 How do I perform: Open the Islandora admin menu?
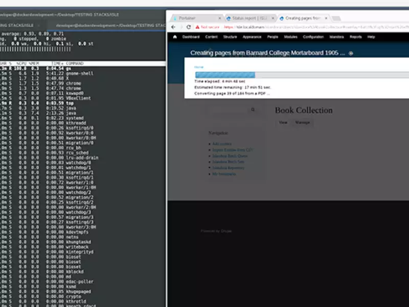pyautogui.click(x=336, y=37)
